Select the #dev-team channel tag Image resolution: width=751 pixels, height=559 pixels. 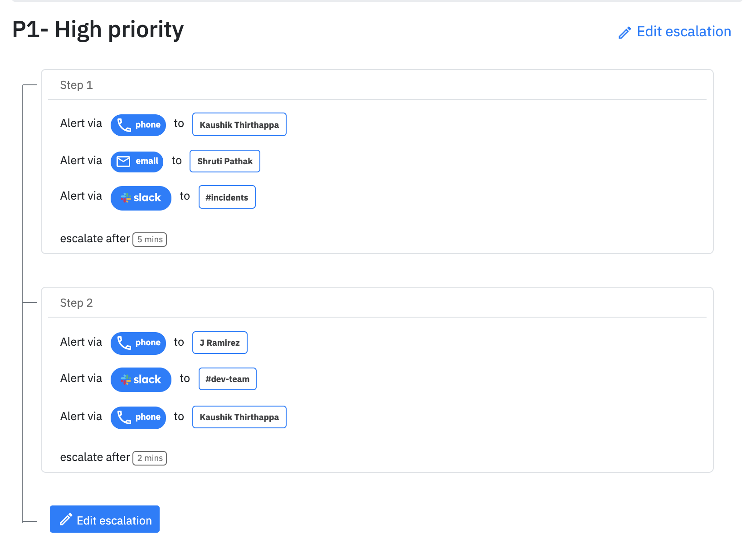tap(228, 379)
